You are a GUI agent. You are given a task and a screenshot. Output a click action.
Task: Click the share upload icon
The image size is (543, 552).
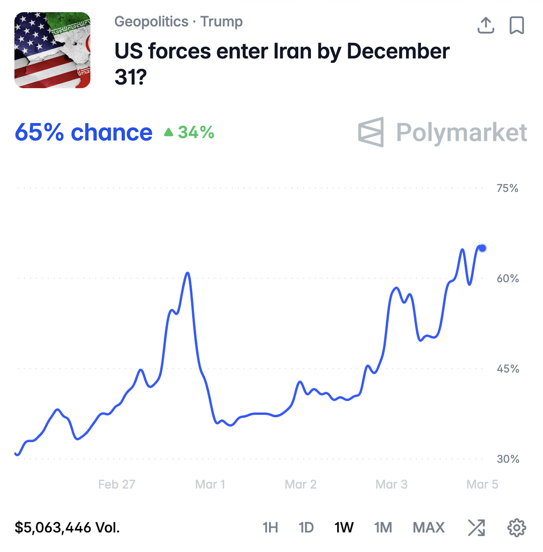coord(485,25)
